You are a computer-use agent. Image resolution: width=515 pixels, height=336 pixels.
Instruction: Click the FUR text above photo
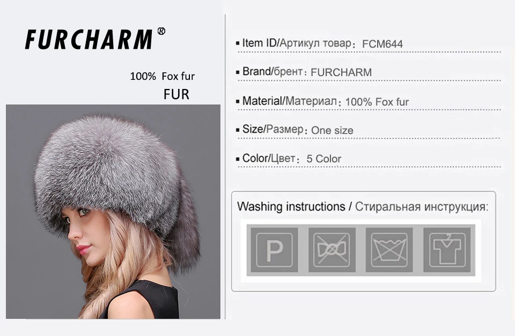point(176,94)
